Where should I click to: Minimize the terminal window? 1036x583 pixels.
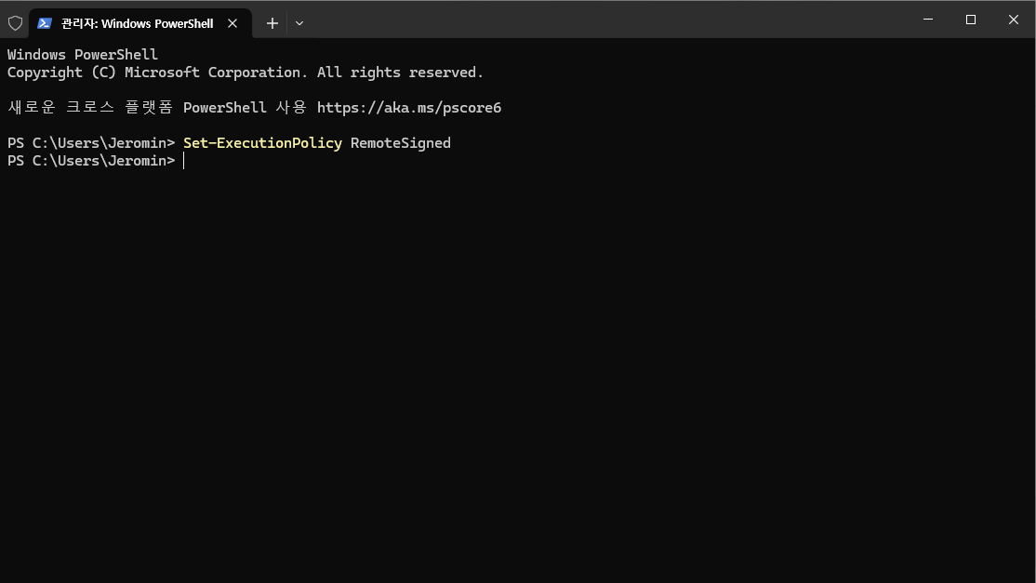927,20
